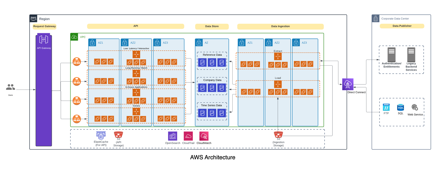Select the S3 (API Storage) bucket icon
This screenshot has width=444, height=173.
[x=118, y=135]
